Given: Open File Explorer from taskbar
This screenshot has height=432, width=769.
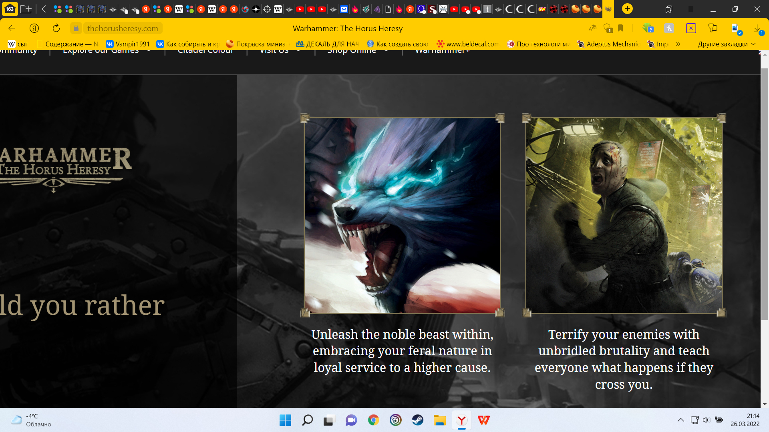Looking at the screenshot, I should pos(439,420).
